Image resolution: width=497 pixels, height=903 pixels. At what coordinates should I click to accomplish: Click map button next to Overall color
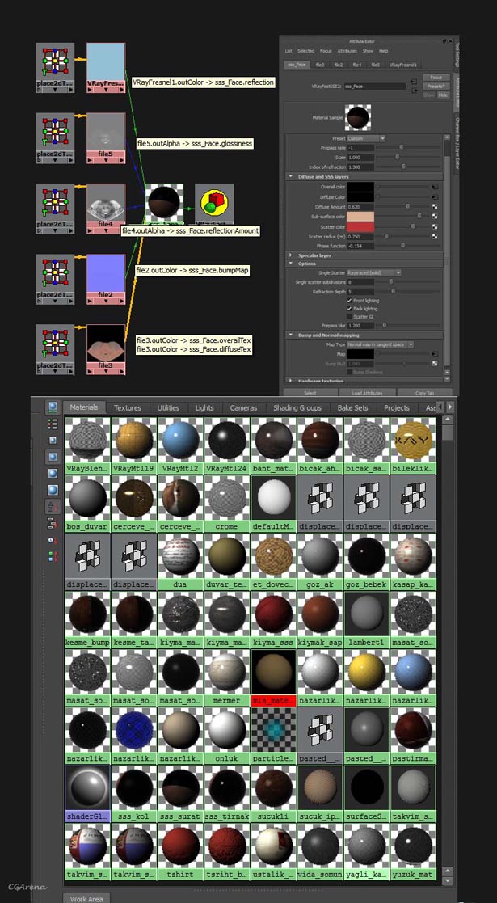tap(434, 188)
